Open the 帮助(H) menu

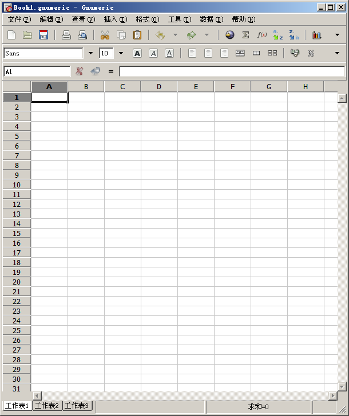(x=244, y=19)
